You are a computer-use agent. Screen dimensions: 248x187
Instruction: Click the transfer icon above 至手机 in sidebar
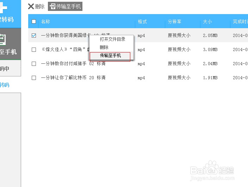(3, 39)
